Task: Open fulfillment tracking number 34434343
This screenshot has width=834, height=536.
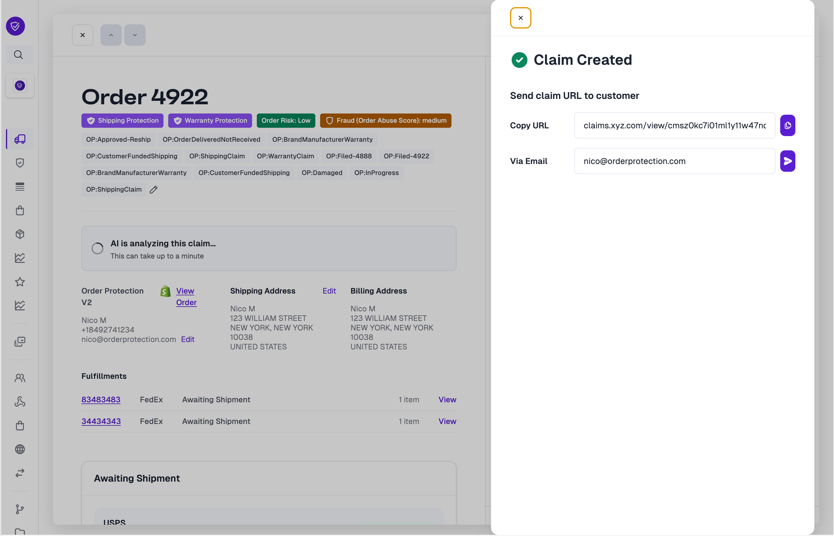Action: 101,421
